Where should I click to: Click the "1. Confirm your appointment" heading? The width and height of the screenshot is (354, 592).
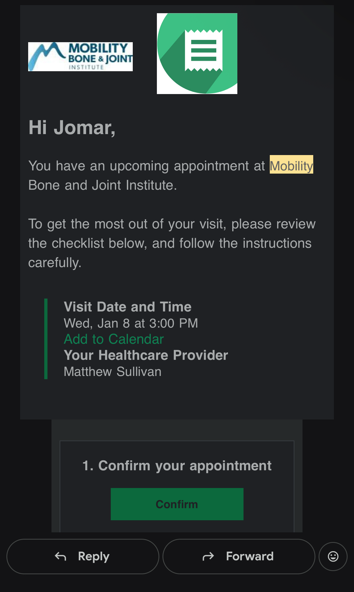177,466
